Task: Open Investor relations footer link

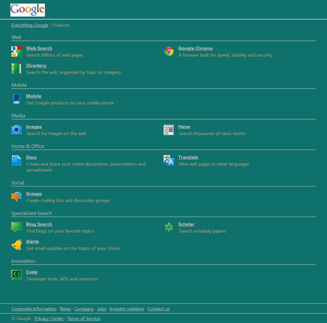Action: coord(127,309)
